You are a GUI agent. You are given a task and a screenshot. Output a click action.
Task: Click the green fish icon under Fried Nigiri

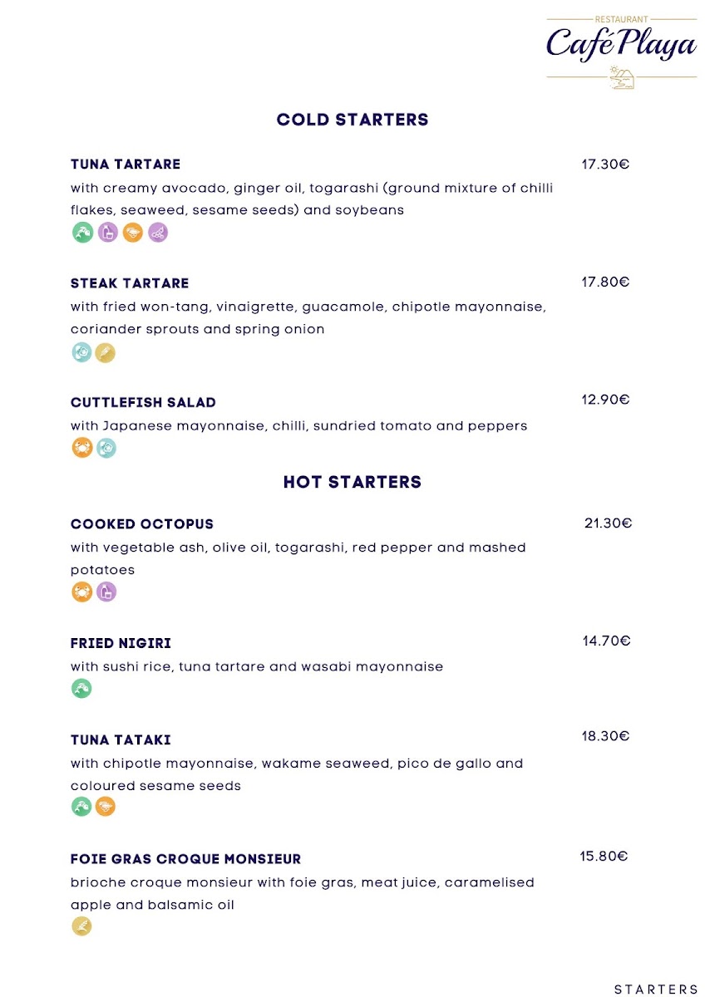[x=81, y=688]
